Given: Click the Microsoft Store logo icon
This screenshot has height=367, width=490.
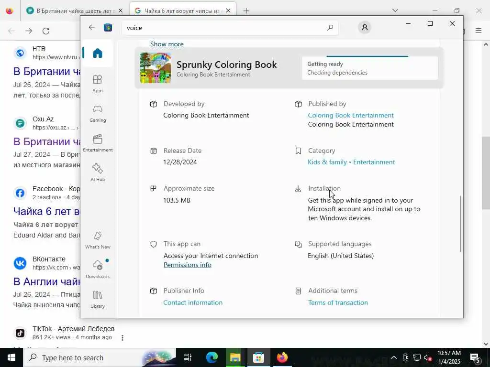Looking at the screenshot, I should click(x=108, y=27).
